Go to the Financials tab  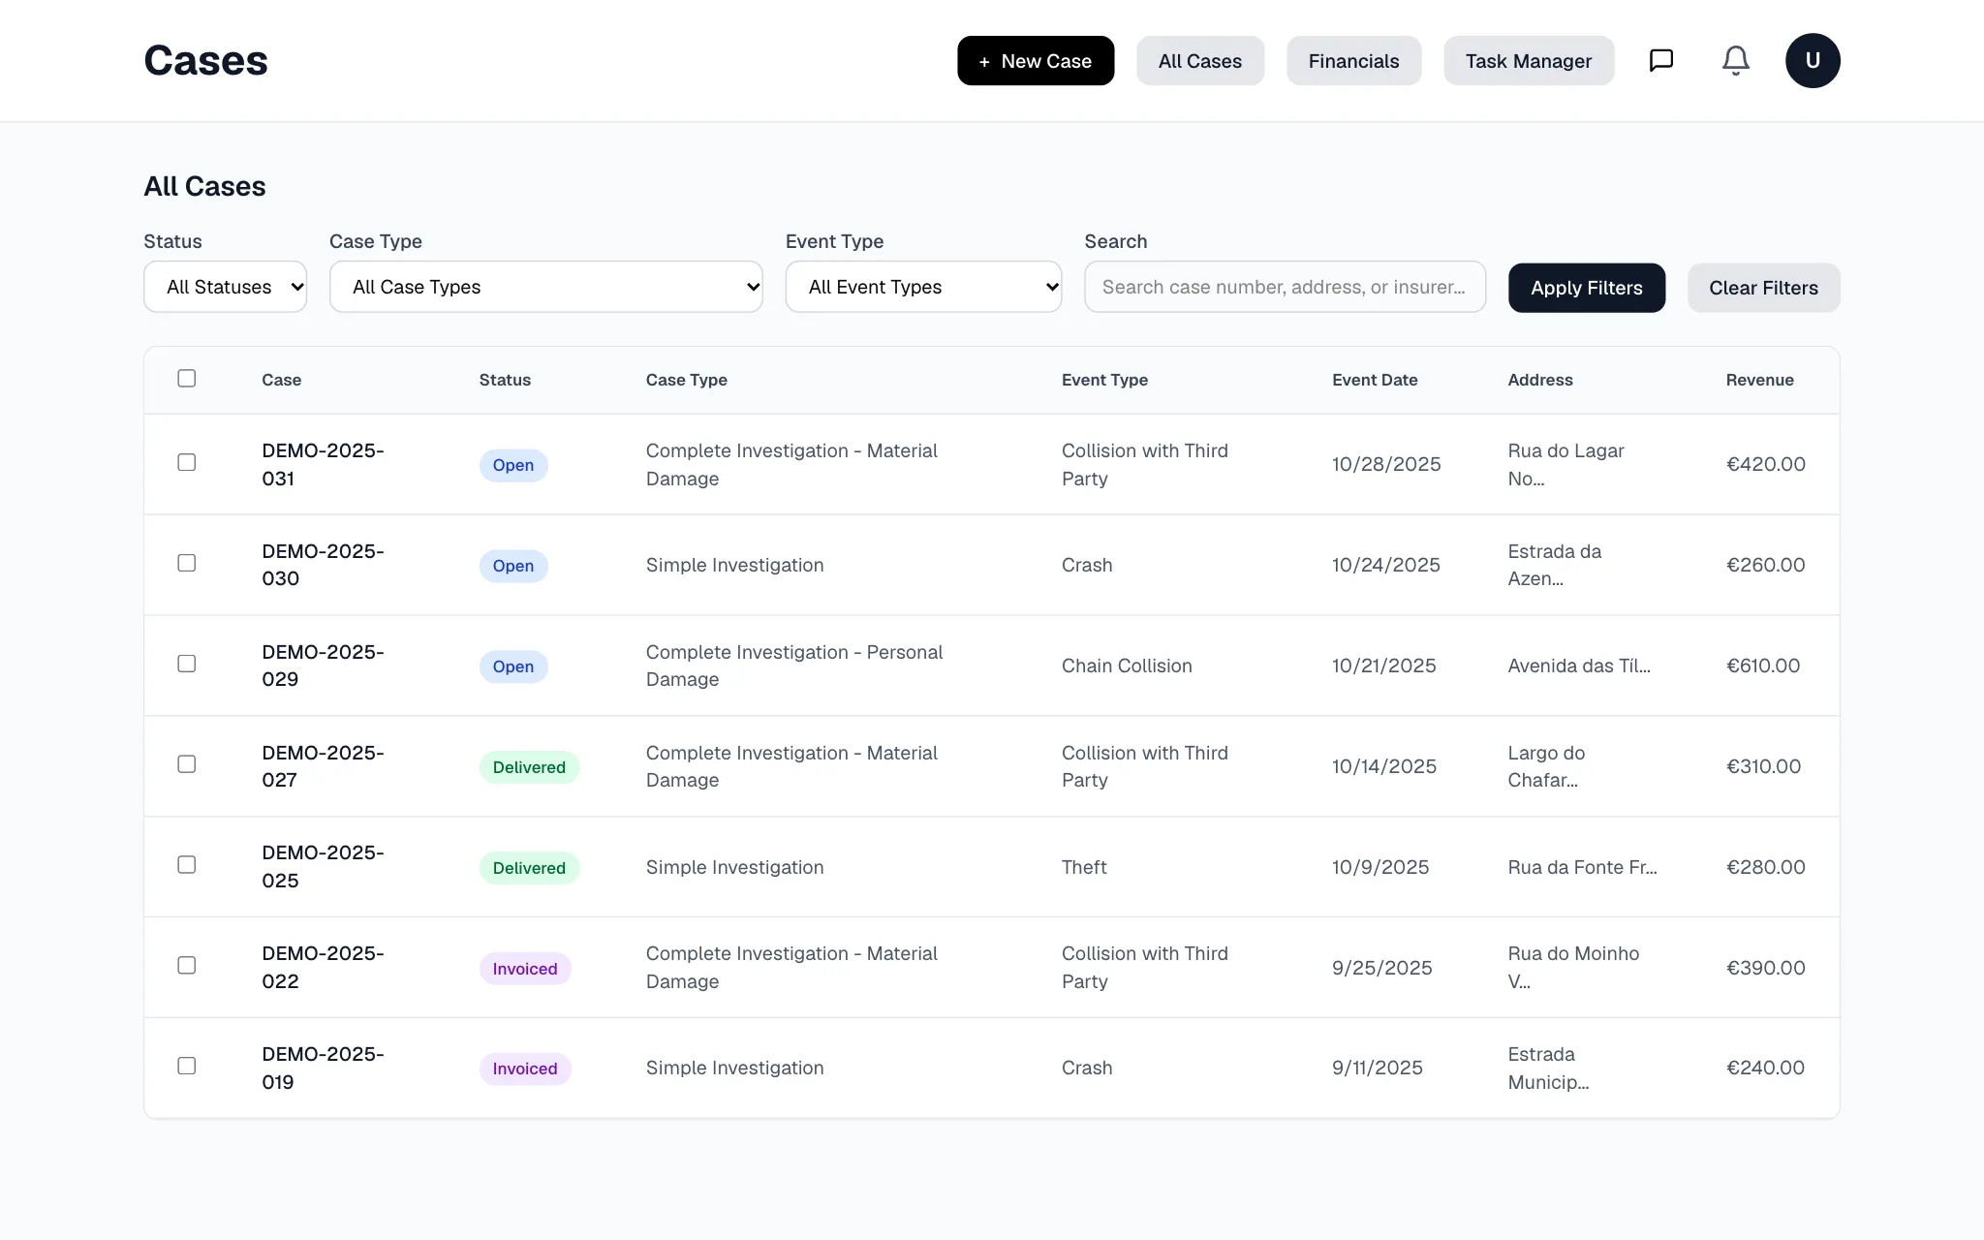coord(1353,61)
